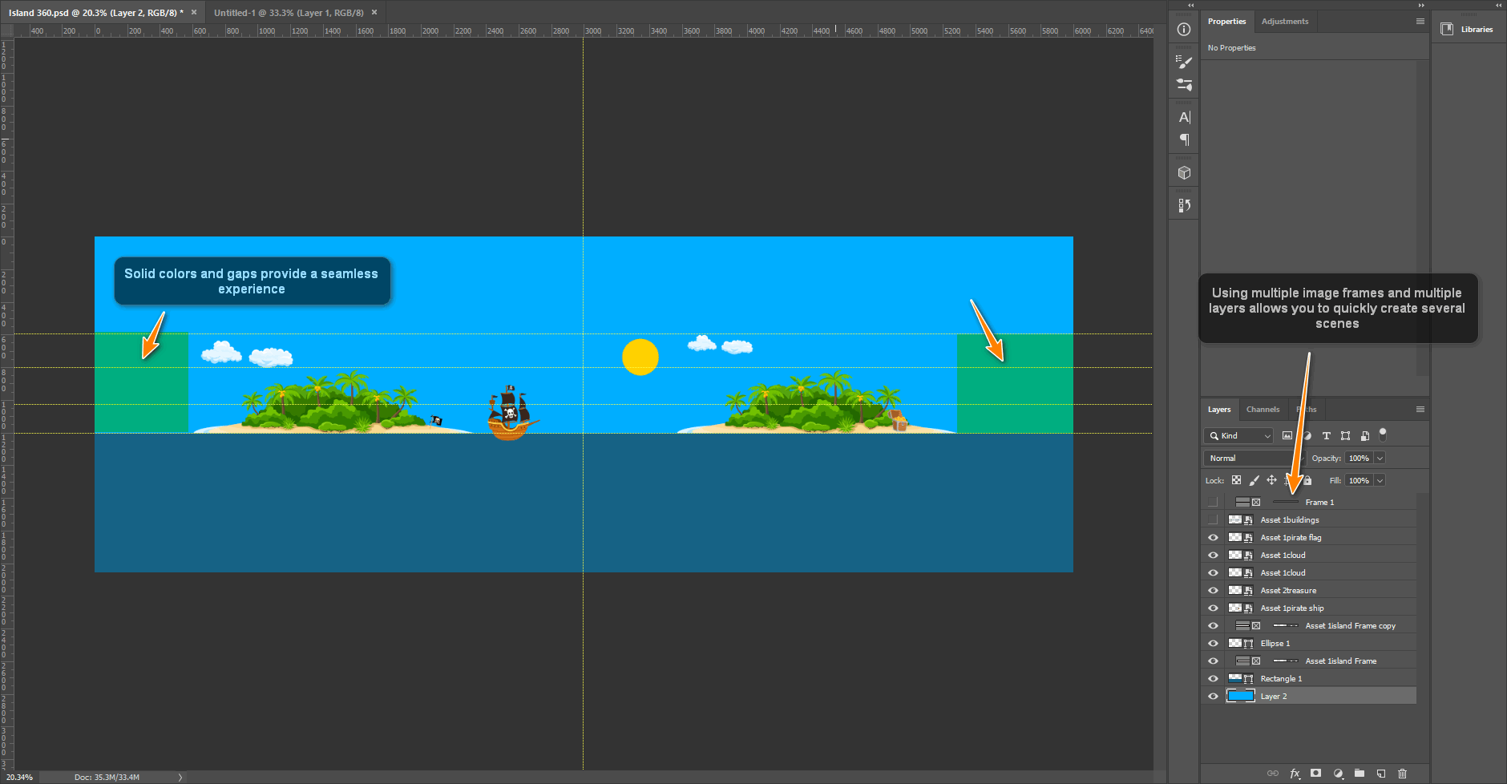Image resolution: width=1507 pixels, height=784 pixels.
Task: Create a new layer group folder
Action: tap(1360, 774)
